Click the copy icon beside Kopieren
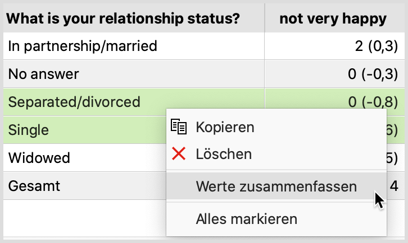408x243 pixels. click(x=179, y=127)
